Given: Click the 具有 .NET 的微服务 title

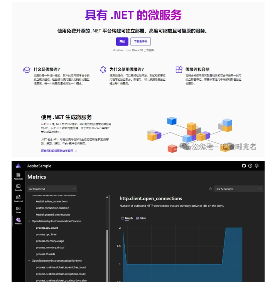Looking at the screenshot, I should (x=133, y=15).
